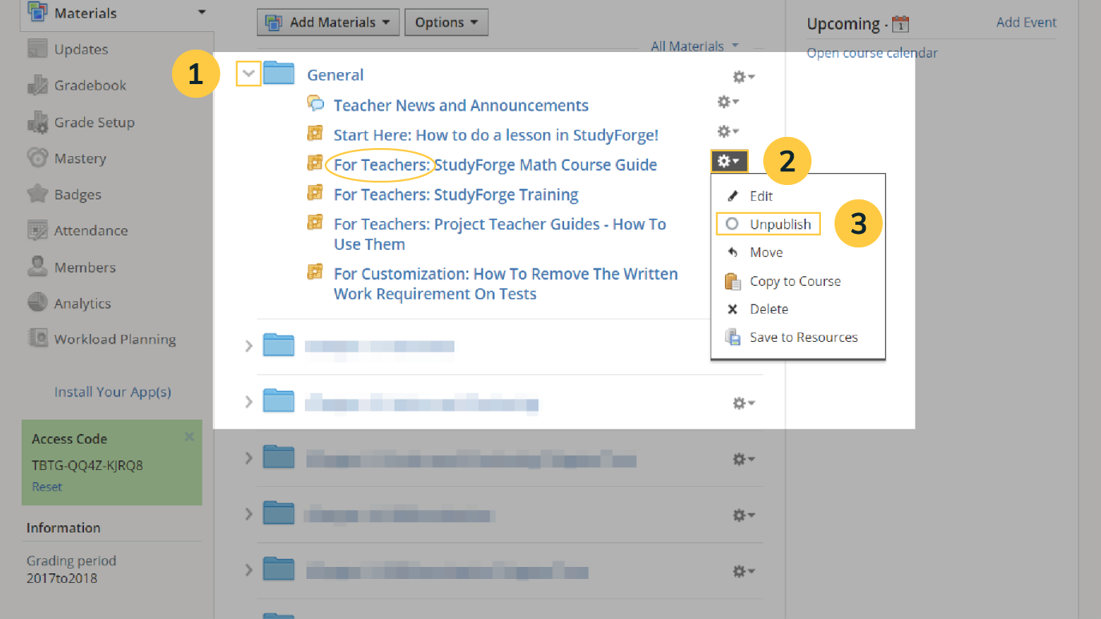
Task: Click the Badges star icon
Action: click(38, 194)
